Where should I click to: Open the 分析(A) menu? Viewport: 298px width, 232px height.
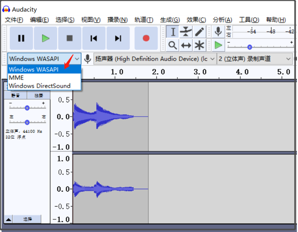click(x=222, y=20)
